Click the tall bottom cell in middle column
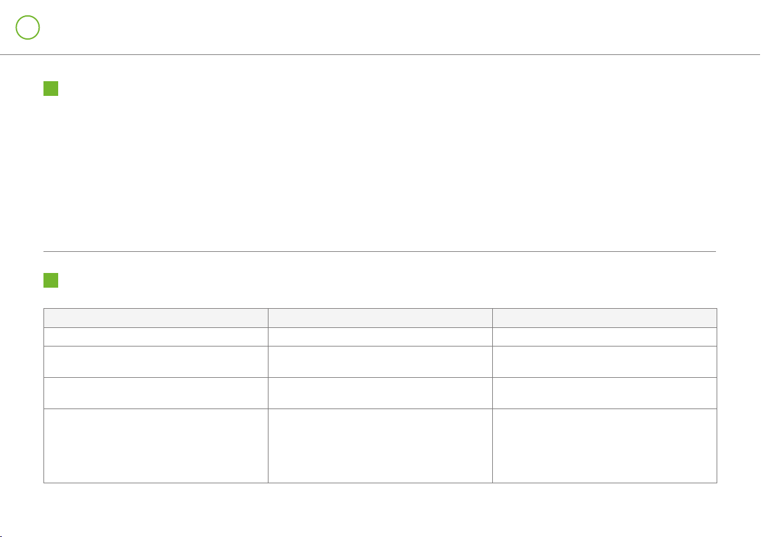The width and height of the screenshot is (762, 537). (x=380, y=446)
